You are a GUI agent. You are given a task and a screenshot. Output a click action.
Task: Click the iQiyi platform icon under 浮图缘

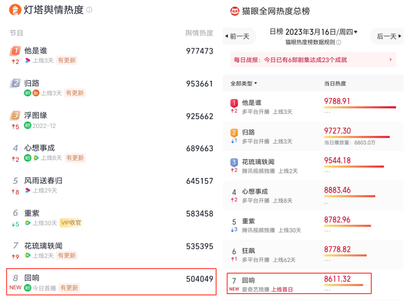point(27,126)
